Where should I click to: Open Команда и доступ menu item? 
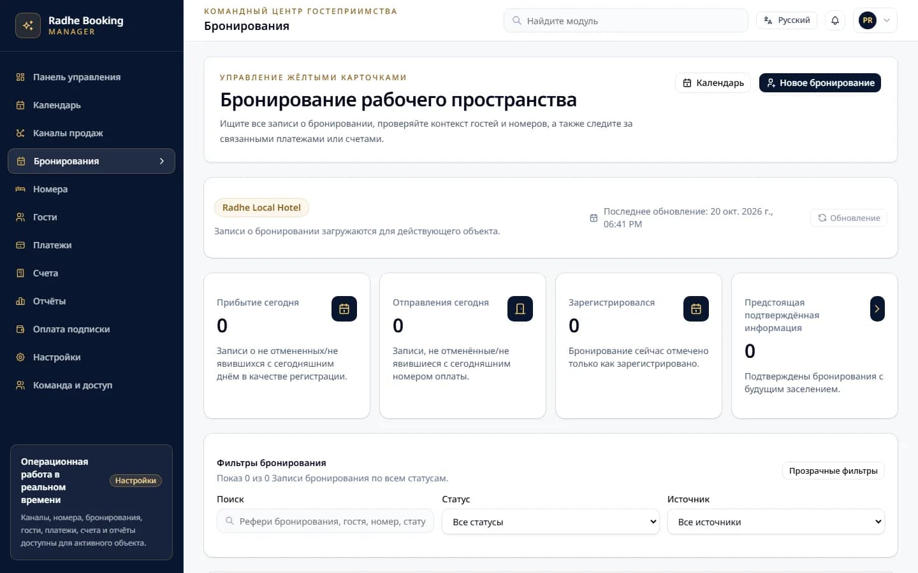tap(91, 385)
